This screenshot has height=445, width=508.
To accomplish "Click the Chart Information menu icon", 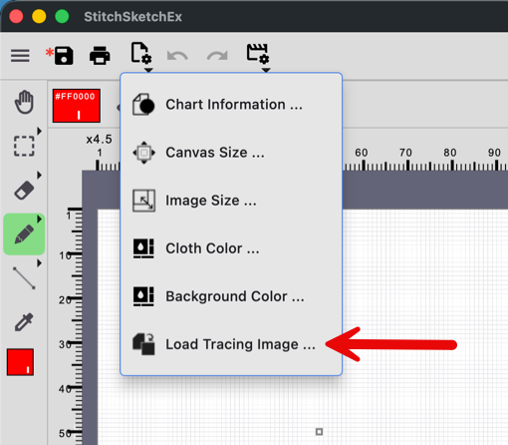I will pos(143,105).
